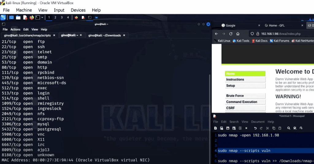The height and width of the screenshot is (164, 314).
Task: Expand the terminal launcher dropdown arrow
Action: tap(42, 17)
